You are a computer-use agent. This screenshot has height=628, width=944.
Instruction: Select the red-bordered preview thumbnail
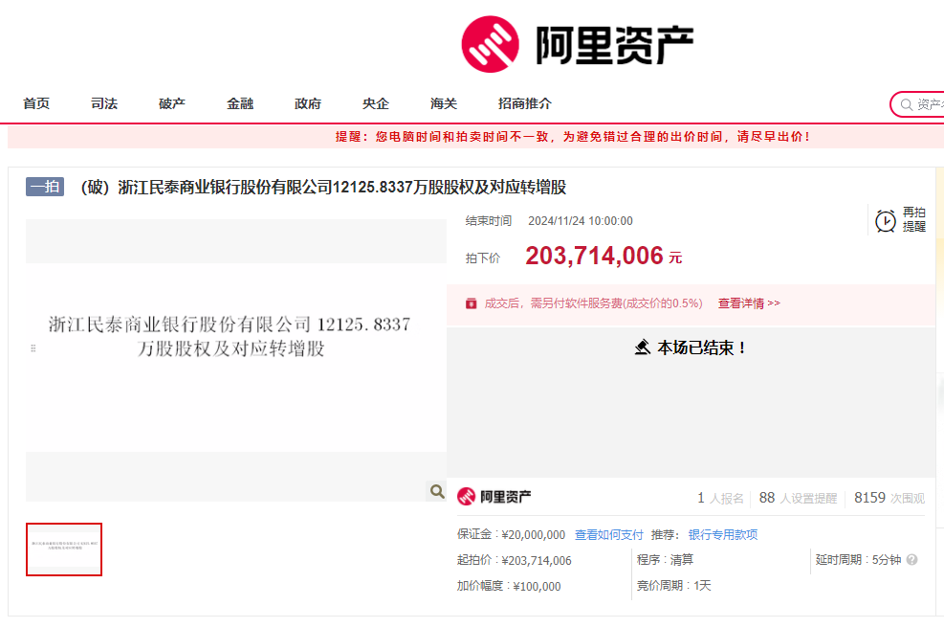coord(64,549)
